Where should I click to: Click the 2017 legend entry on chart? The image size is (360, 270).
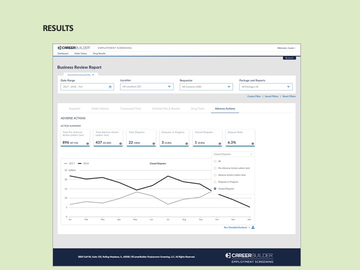point(69,163)
